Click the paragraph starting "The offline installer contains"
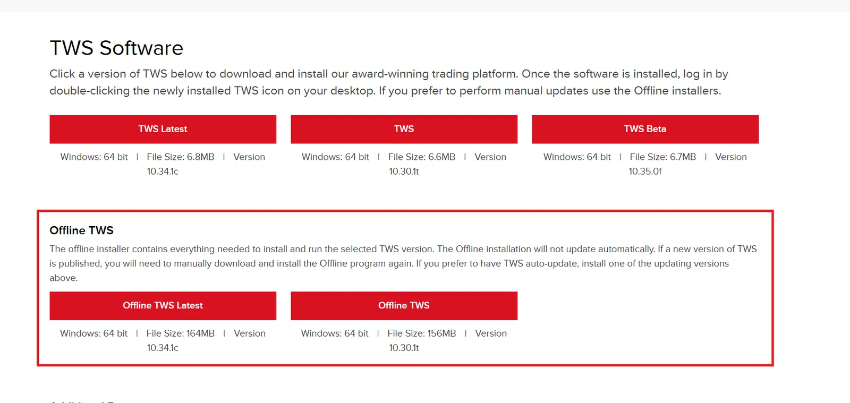 coord(403,263)
